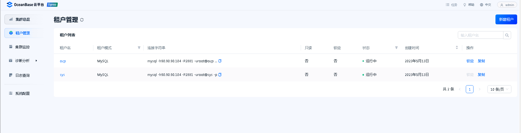This screenshot has width=521, height=133.
Task: Sort the list by 创建时间
Action: coord(457,48)
